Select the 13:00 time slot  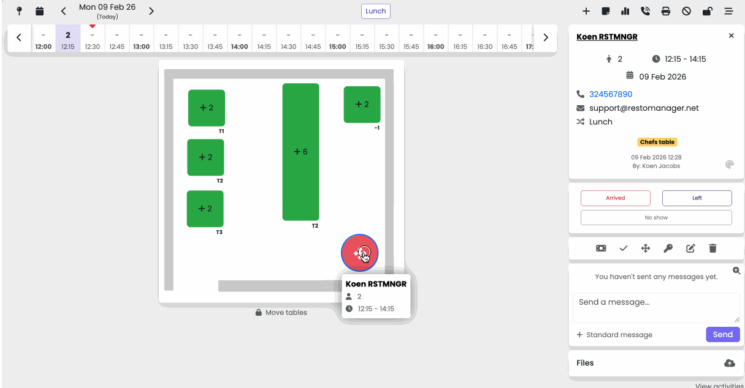(x=142, y=40)
